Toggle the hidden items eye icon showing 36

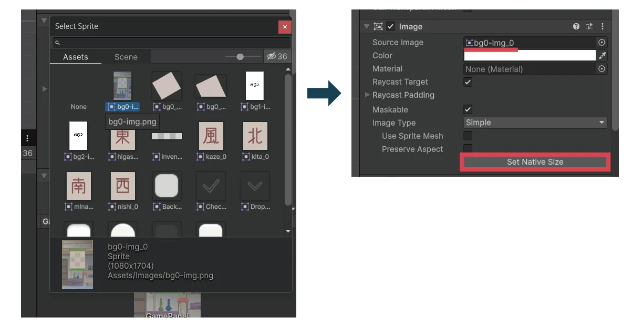(276, 57)
